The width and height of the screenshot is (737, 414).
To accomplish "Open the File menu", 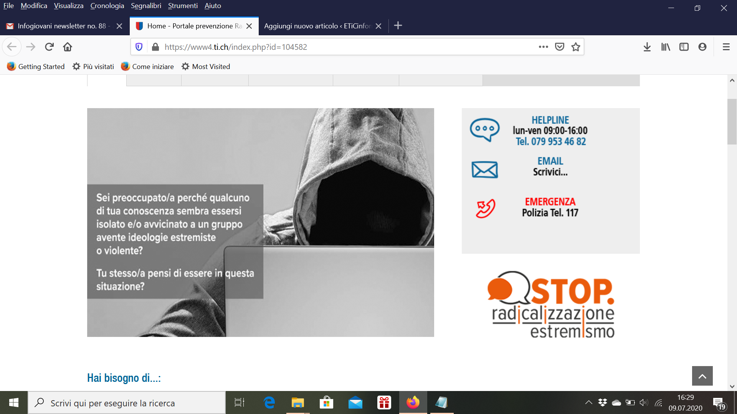I will [8, 6].
